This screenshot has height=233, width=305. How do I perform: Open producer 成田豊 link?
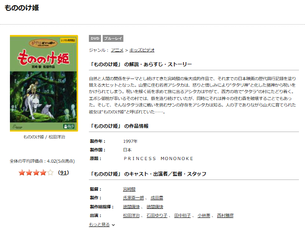pyautogui.click(x=157, y=198)
